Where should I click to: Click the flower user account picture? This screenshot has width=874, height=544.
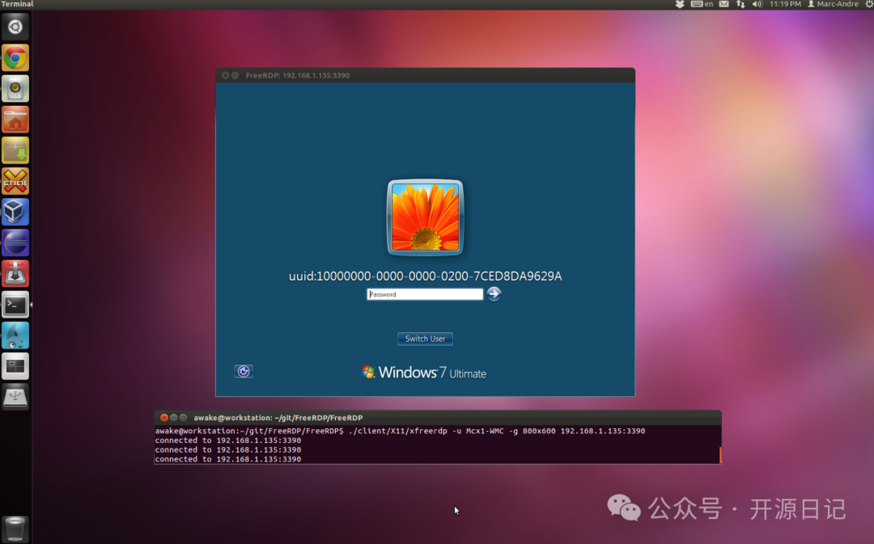click(425, 216)
